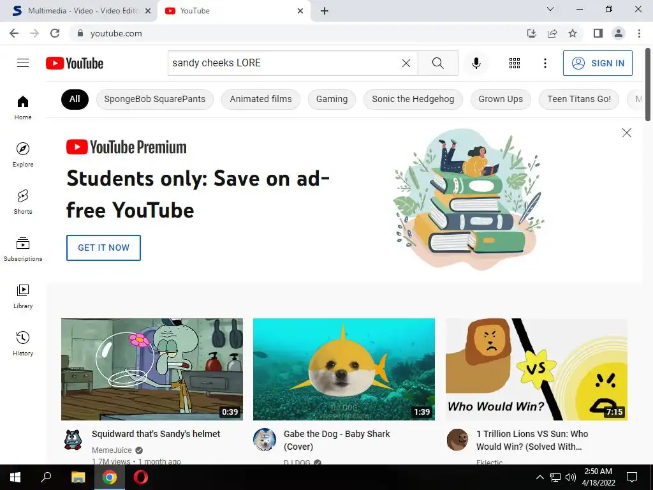Open Explore in the sidebar
The width and height of the screenshot is (653, 490).
[x=23, y=154]
